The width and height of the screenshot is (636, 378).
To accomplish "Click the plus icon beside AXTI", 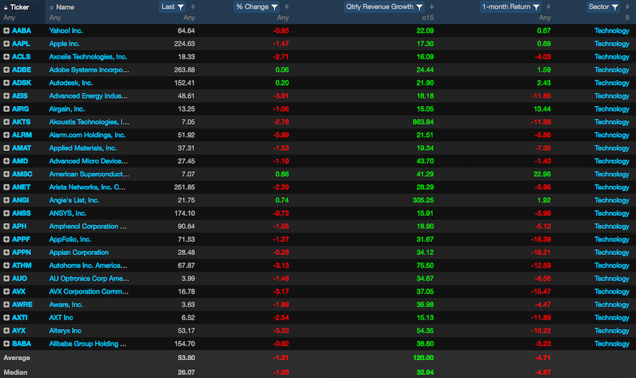I will [x=7, y=317].
